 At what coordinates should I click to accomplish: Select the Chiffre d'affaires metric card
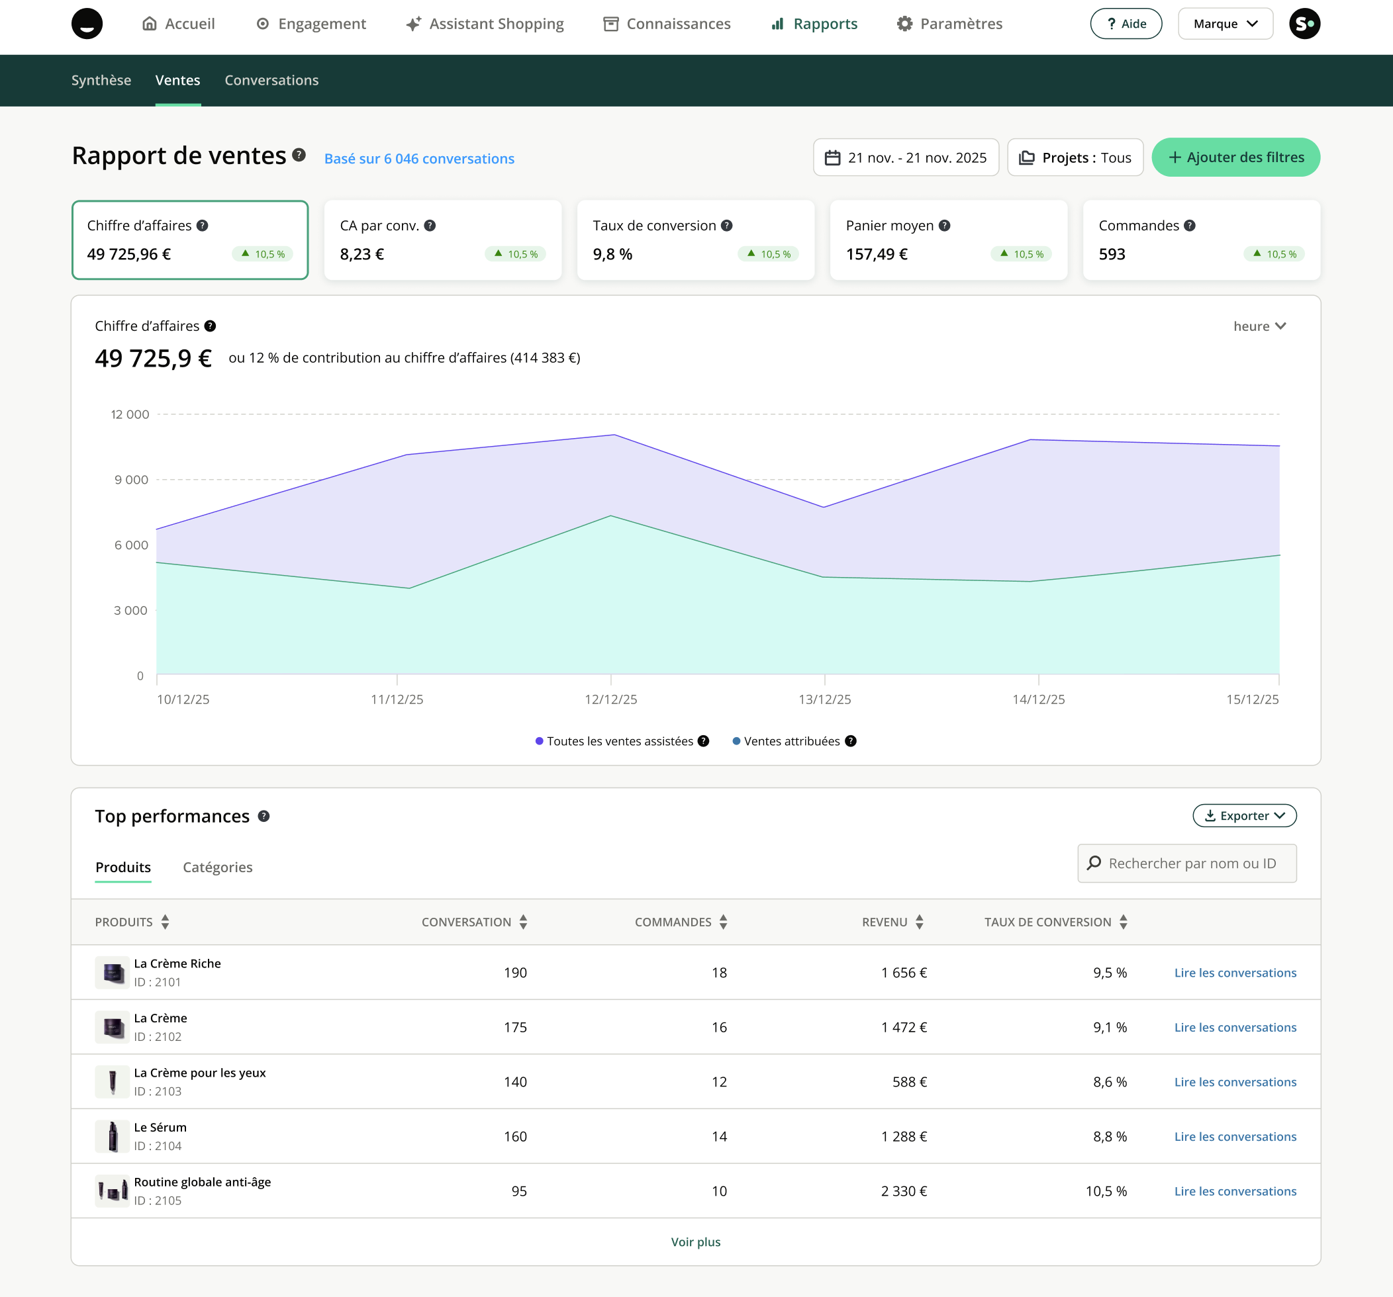coord(190,240)
